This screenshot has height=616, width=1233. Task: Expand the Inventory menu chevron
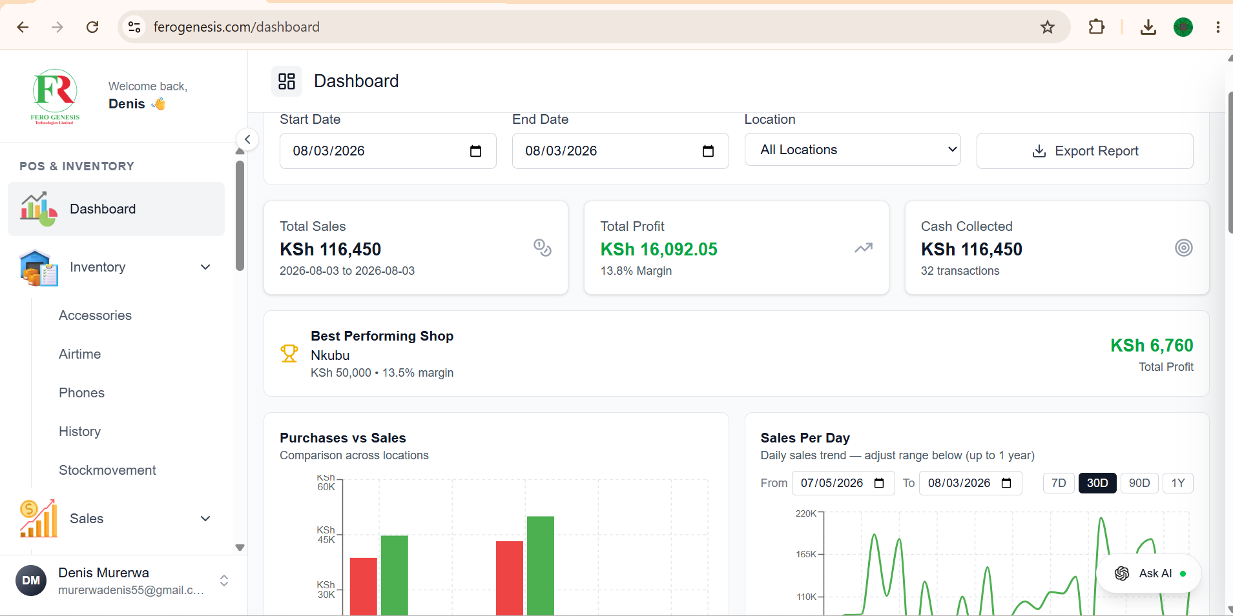pos(205,267)
